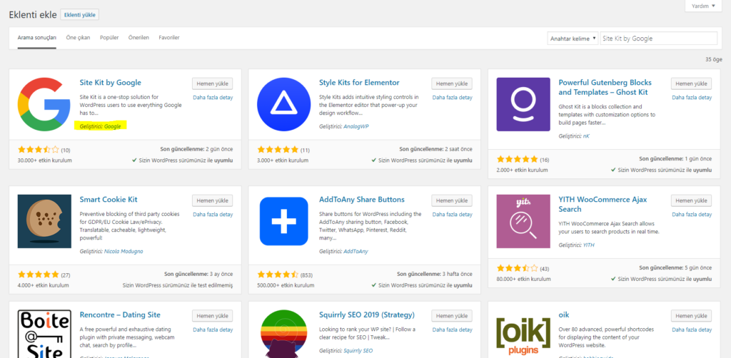Click the Style Kits for Elementor triangle icon
731x358 pixels.
pos(284,104)
